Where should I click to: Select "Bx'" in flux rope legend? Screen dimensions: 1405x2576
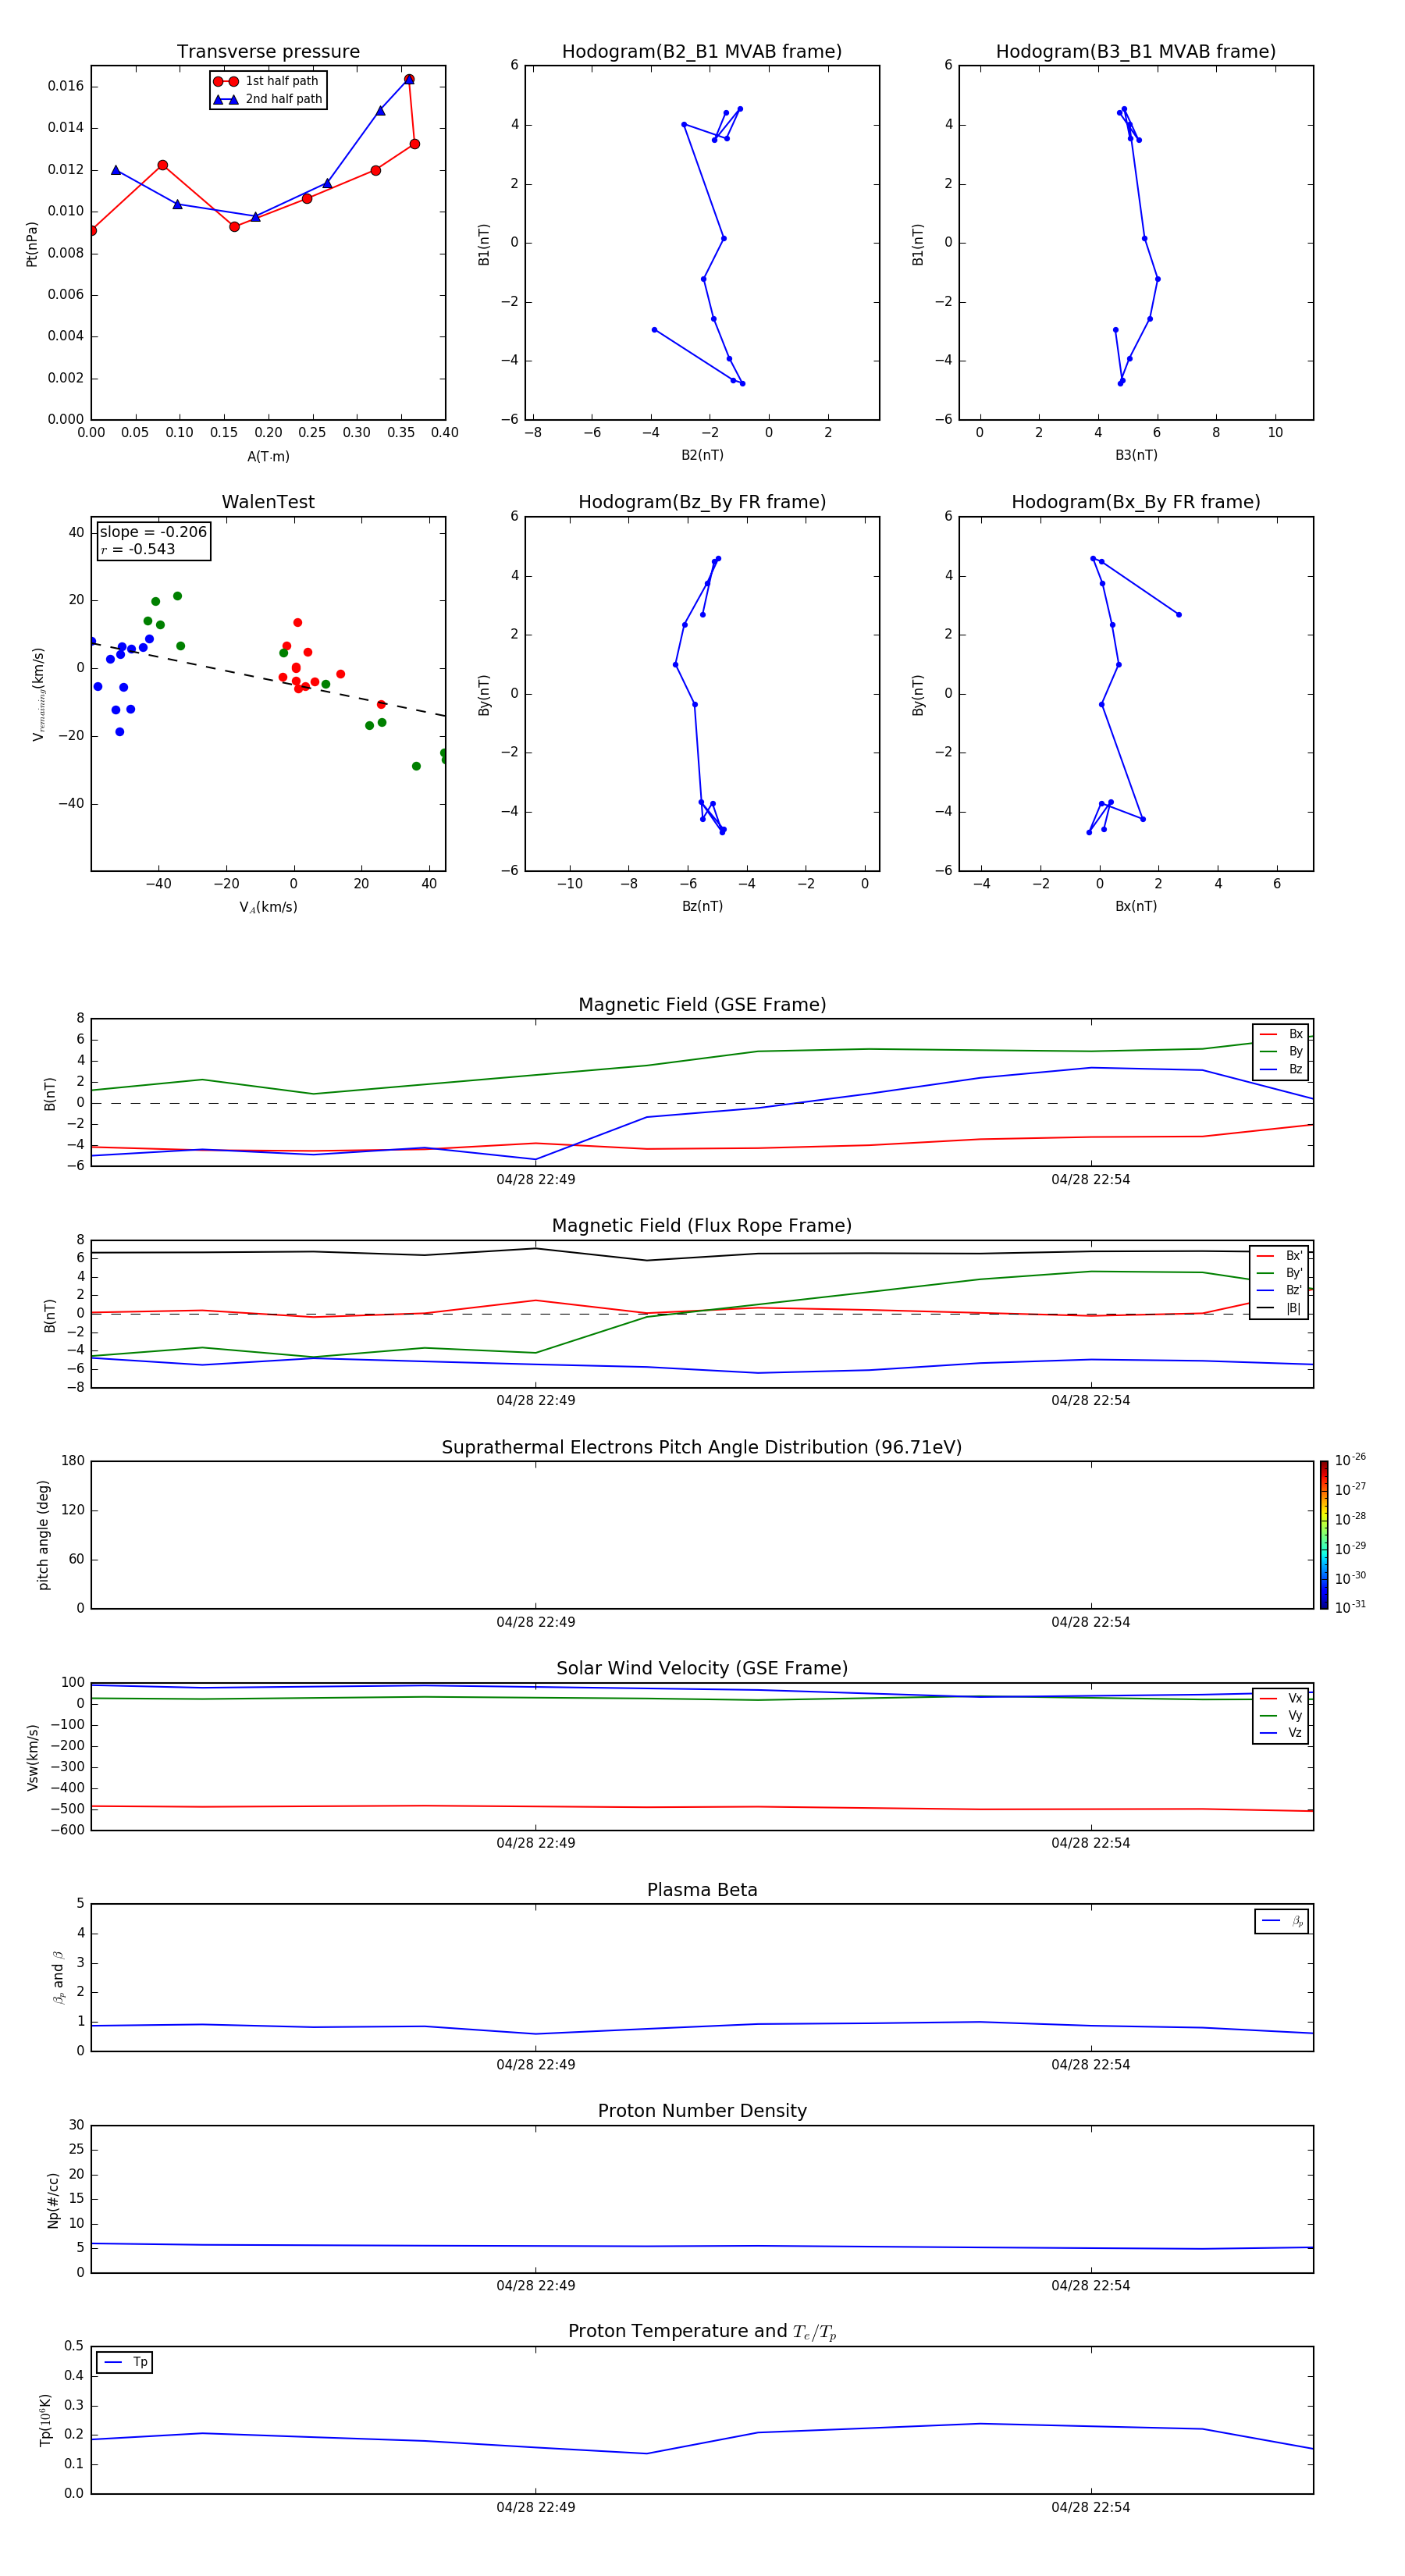(x=1280, y=1256)
